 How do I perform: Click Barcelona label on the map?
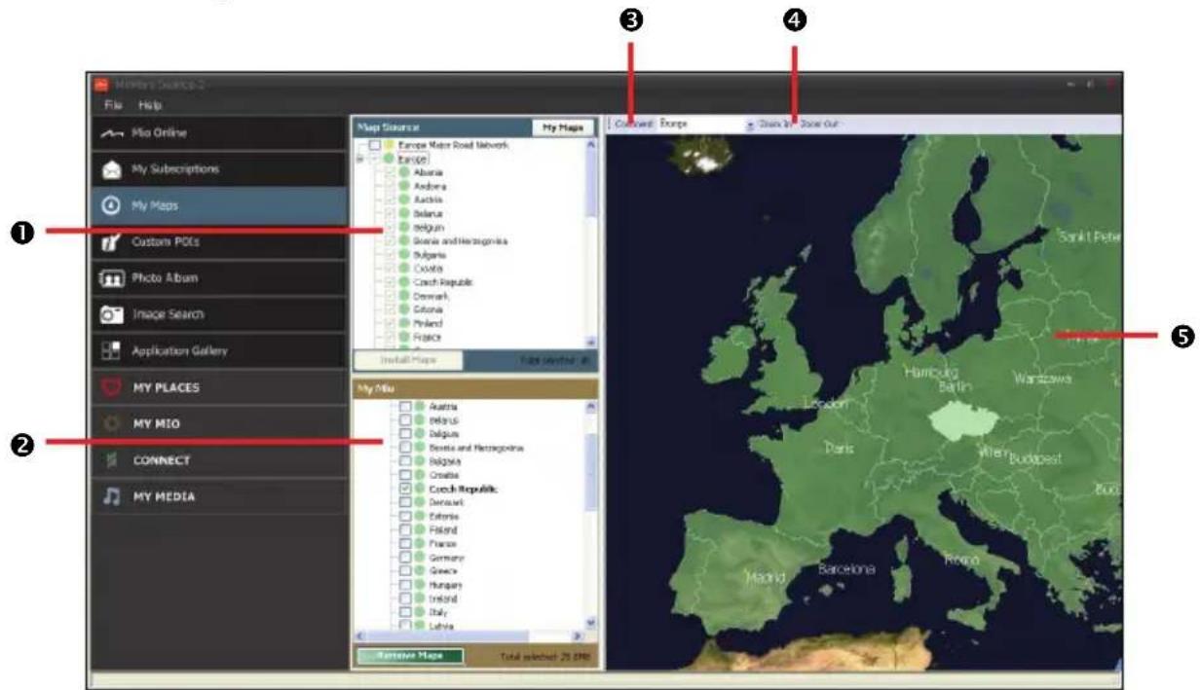(846, 568)
